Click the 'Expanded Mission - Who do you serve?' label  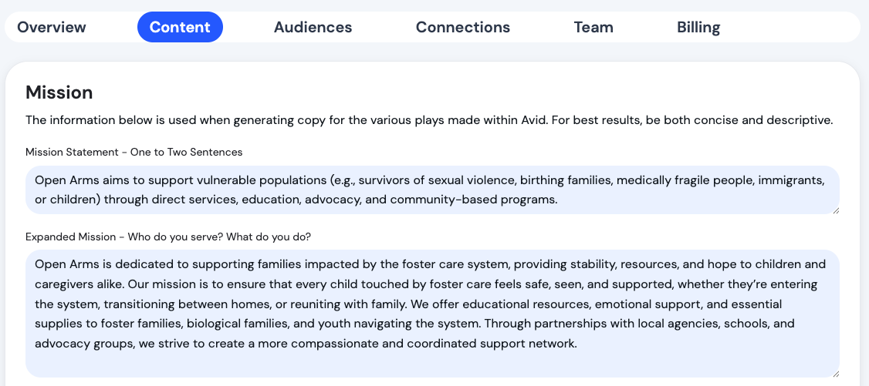[x=168, y=236]
